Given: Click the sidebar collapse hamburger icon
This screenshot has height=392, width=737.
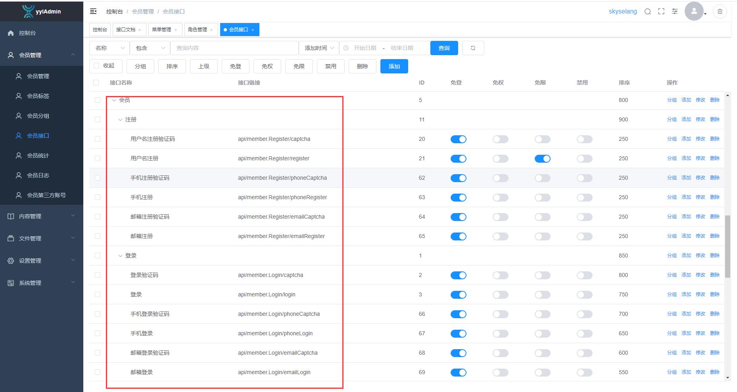Looking at the screenshot, I should (93, 12).
